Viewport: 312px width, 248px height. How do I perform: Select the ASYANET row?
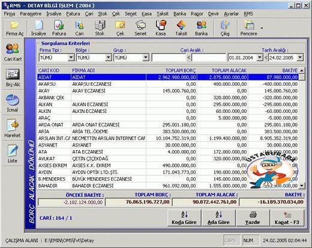click(x=168, y=145)
